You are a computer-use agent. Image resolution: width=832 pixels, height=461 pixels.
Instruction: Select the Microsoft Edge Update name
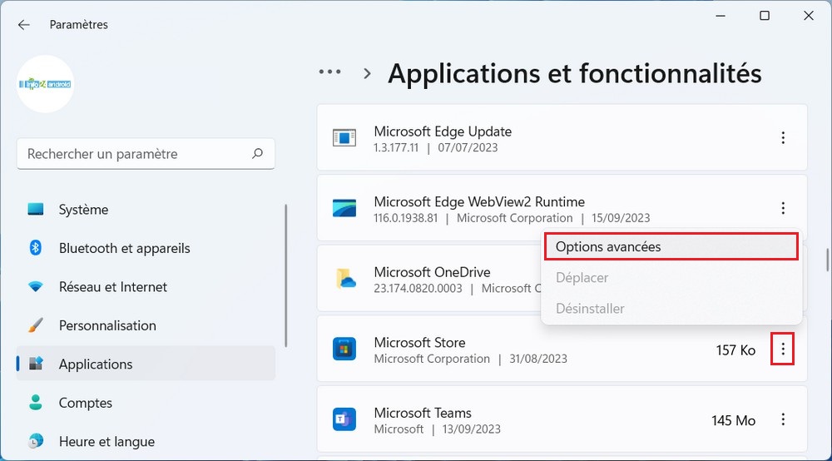[443, 131]
